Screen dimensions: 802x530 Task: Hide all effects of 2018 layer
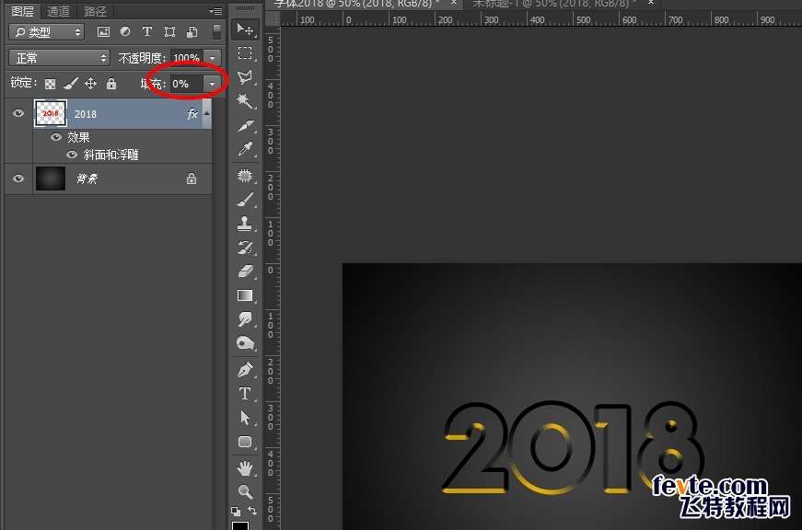coord(56,137)
